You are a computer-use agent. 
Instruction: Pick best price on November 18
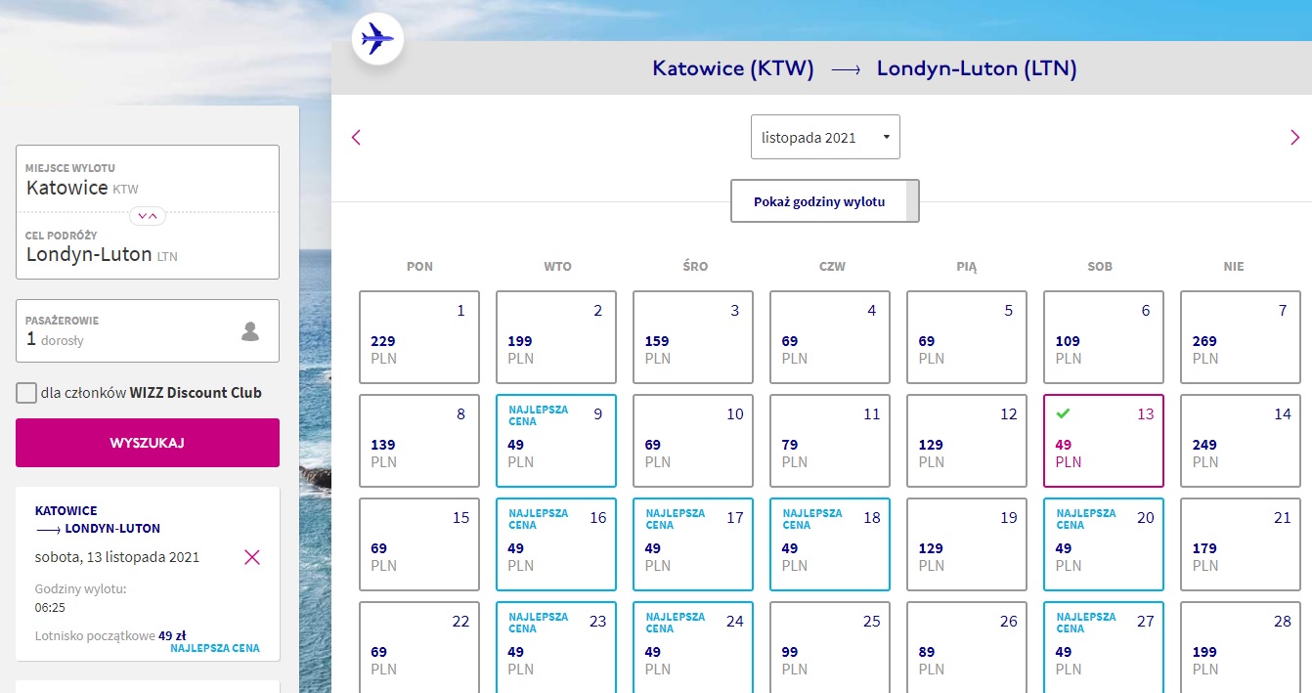(x=830, y=544)
